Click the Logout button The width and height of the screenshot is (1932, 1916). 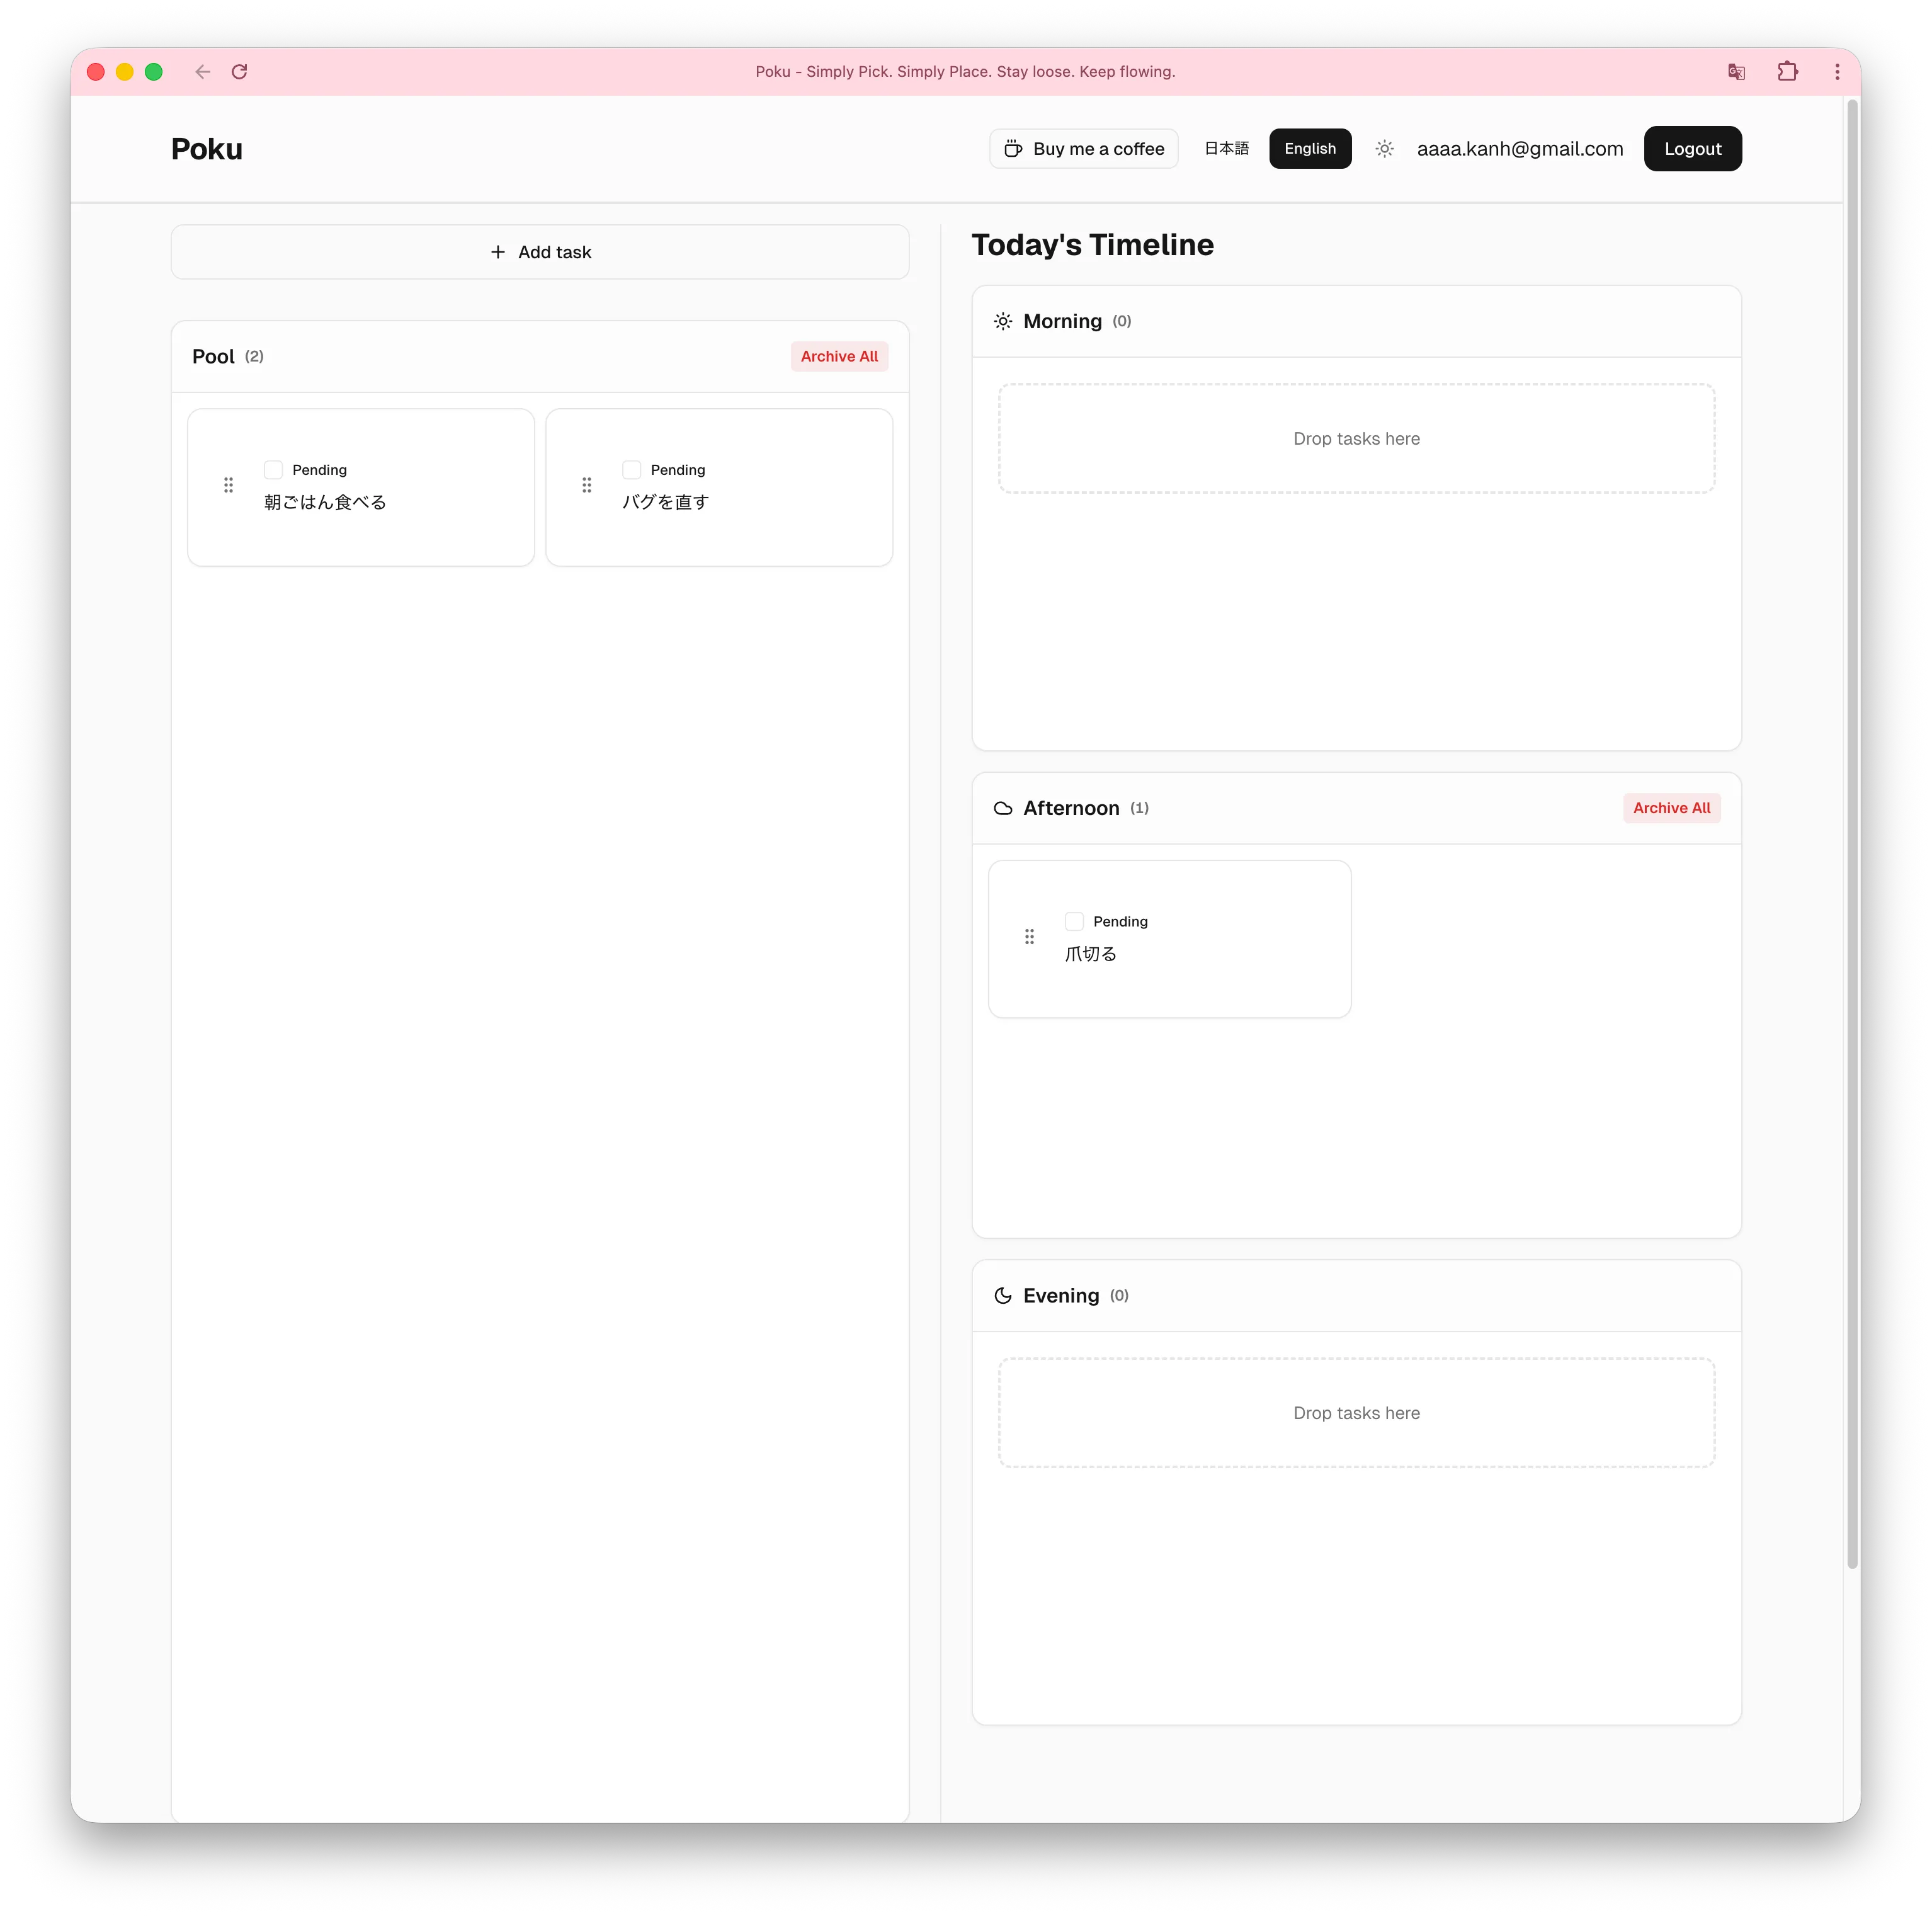point(1692,149)
